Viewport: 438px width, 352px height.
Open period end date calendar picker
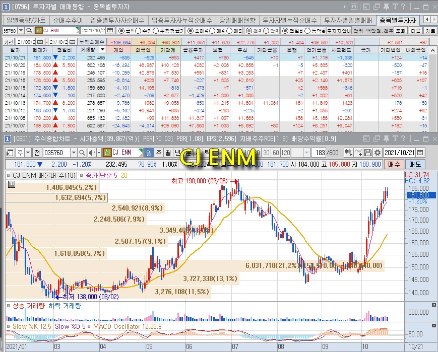pos(72,42)
